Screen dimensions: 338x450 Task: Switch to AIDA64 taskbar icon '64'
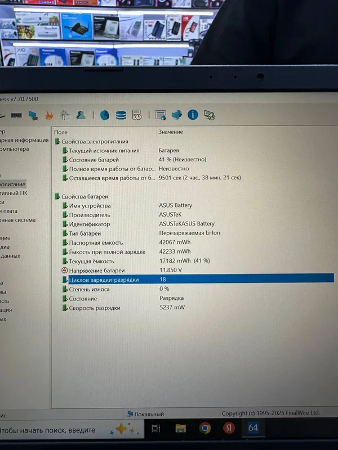coord(253,427)
